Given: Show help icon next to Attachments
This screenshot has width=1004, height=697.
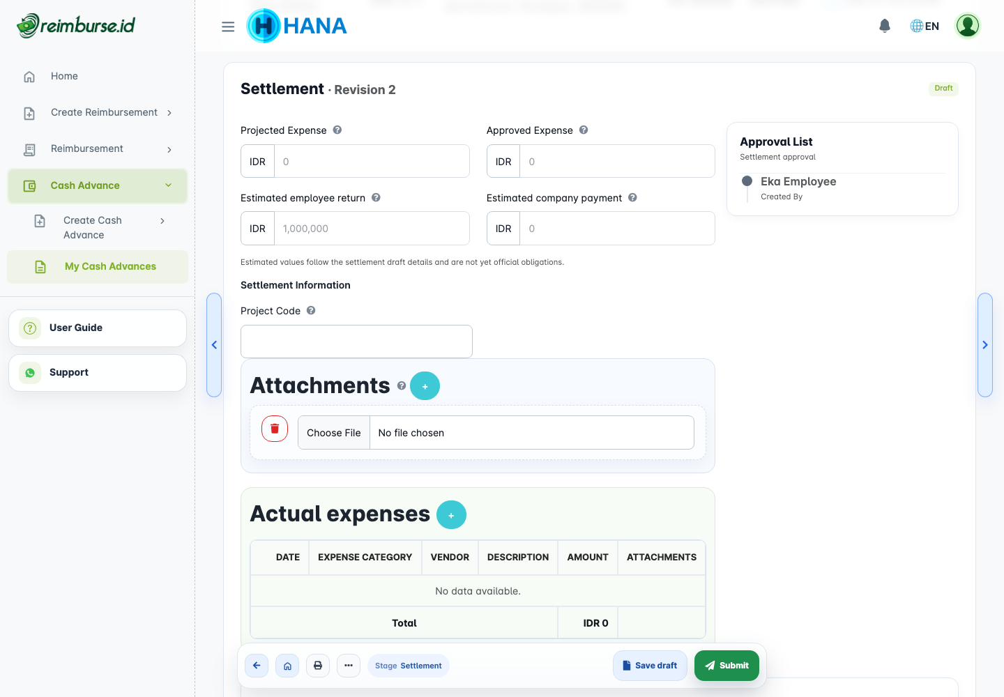Looking at the screenshot, I should pyautogui.click(x=402, y=385).
